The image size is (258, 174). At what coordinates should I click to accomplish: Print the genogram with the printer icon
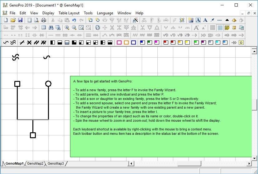coord(44,20)
